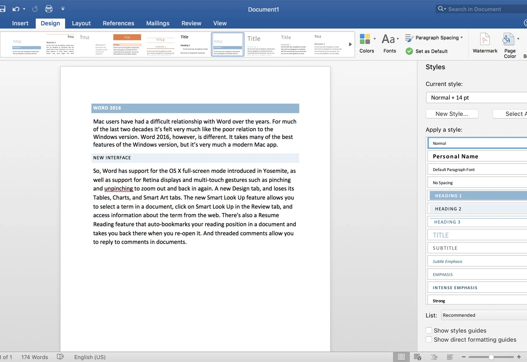The image size is (527, 362).
Task: Apply the Title style in Styles pane
Action: point(477,235)
